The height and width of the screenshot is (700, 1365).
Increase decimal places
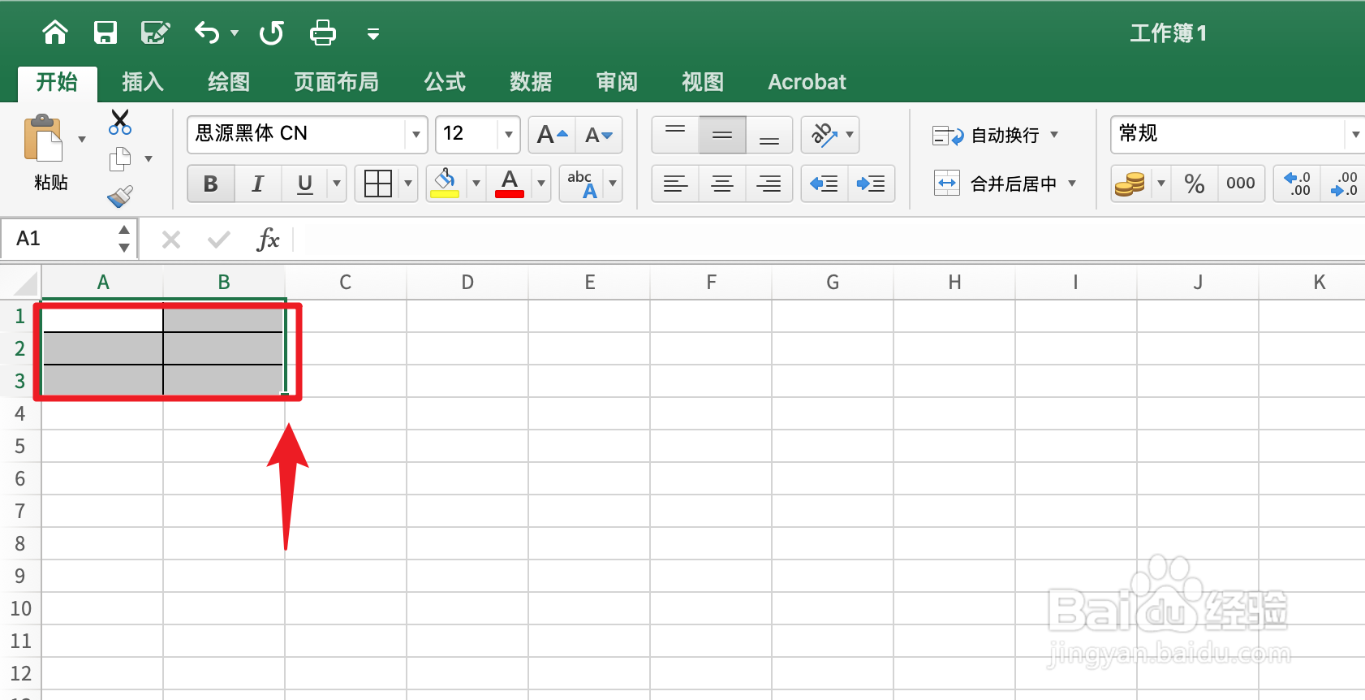point(1298,184)
